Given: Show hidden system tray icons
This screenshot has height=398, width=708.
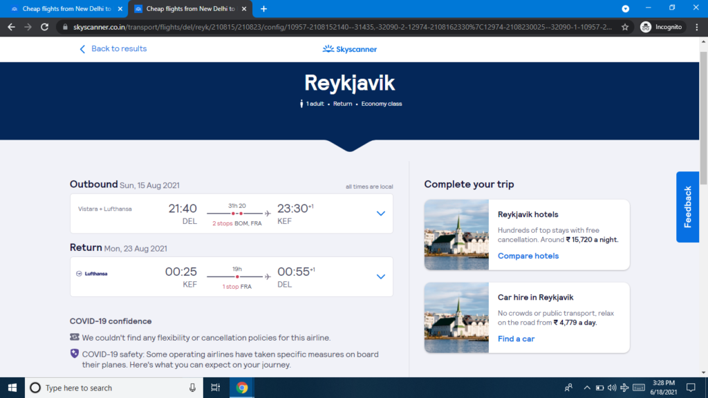Looking at the screenshot, I should (x=587, y=388).
